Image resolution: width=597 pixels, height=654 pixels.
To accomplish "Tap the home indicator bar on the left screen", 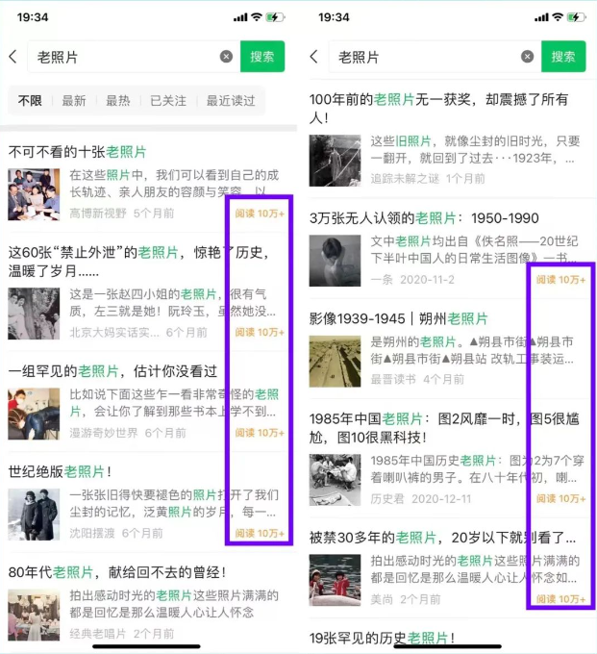I will (146, 647).
